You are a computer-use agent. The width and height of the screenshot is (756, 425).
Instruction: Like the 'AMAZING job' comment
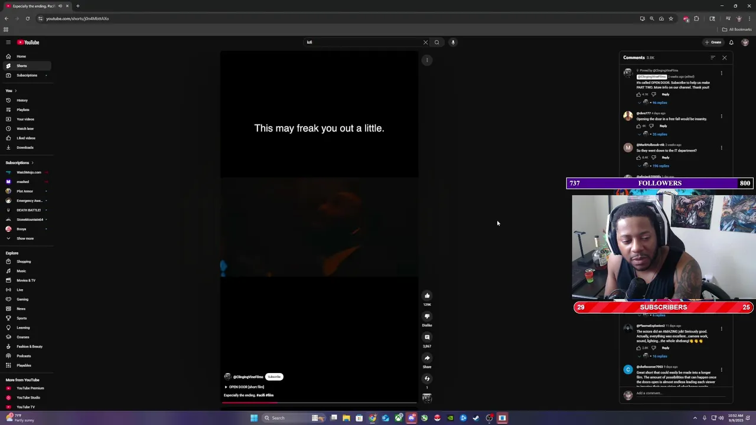click(x=638, y=348)
